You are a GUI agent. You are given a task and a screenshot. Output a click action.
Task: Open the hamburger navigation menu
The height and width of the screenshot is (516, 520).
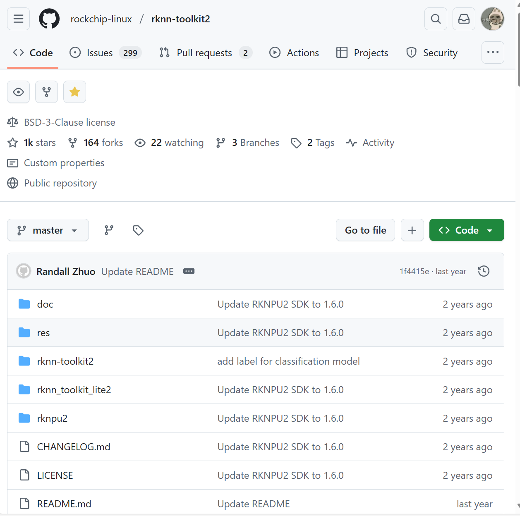(18, 19)
